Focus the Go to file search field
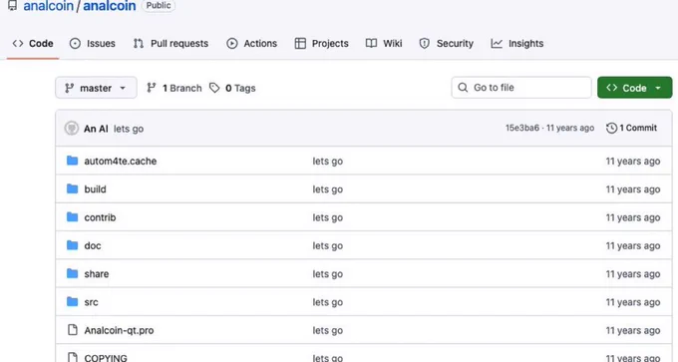678x362 pixels. point(521,88)
